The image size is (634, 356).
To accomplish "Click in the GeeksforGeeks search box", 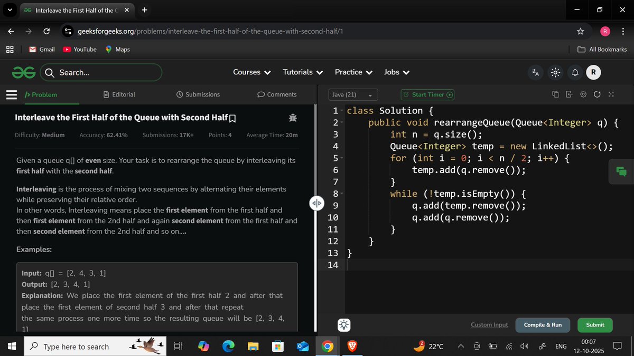I will pos(101,73).
